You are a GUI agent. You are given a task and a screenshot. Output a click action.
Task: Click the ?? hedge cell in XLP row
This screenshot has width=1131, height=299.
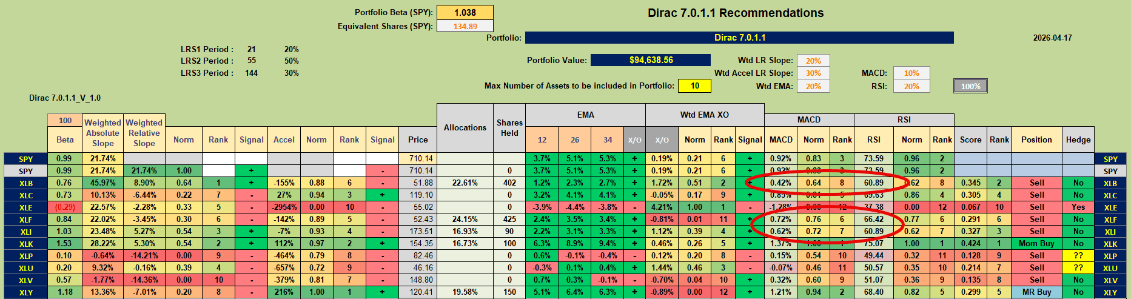(x=1078, y=255)
